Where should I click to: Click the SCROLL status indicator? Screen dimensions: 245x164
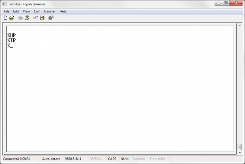96,159
